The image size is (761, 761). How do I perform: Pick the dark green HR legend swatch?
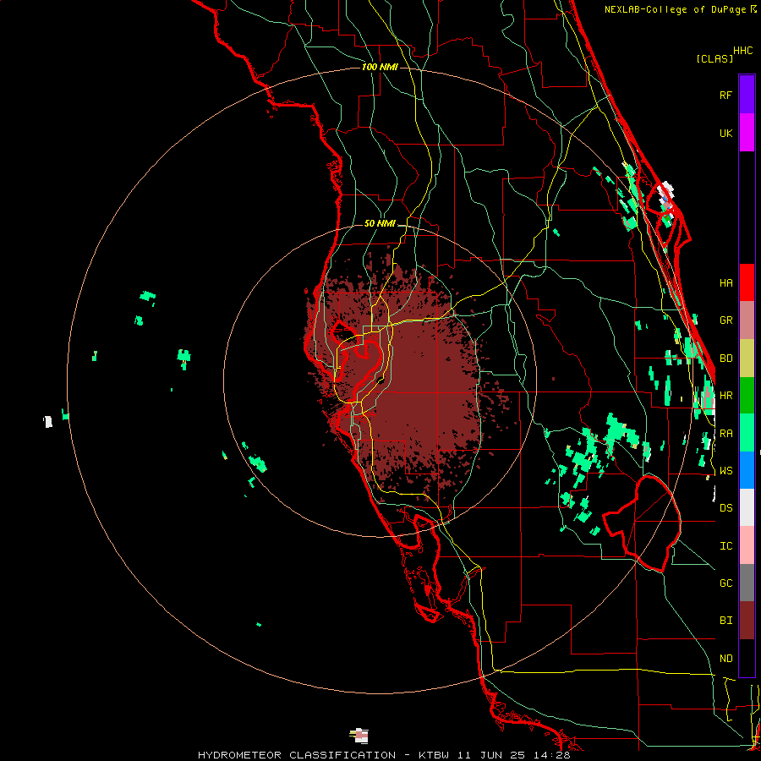click(747, 396)
